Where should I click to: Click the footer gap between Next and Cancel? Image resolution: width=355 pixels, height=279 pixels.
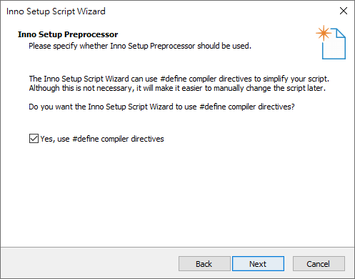point(289,264)
